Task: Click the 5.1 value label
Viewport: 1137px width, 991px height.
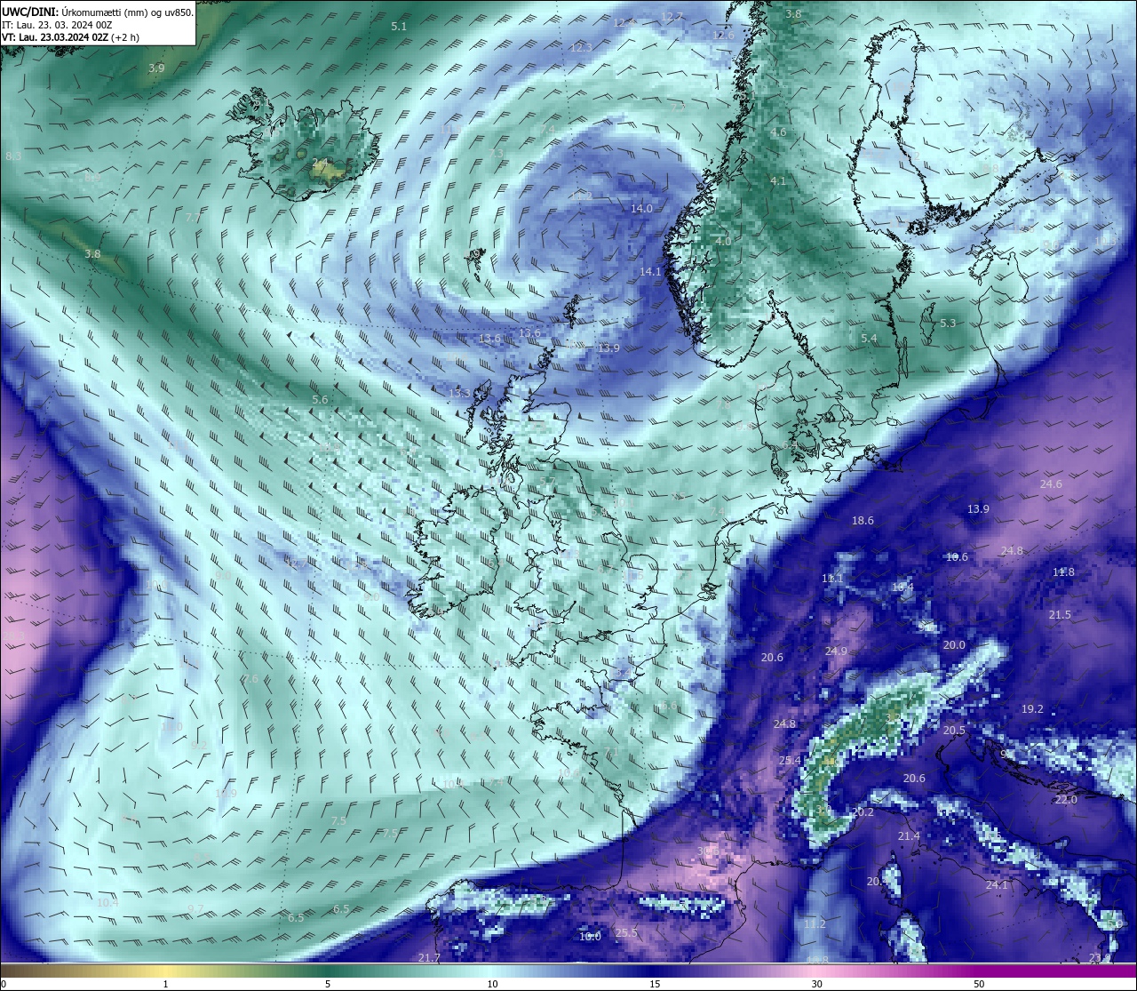Action: point(399,26)
